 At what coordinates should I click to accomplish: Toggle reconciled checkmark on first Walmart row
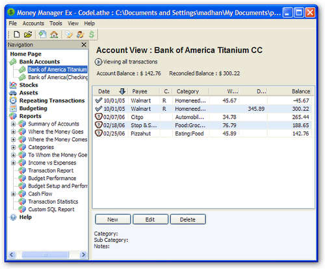(x=99, y=100)
